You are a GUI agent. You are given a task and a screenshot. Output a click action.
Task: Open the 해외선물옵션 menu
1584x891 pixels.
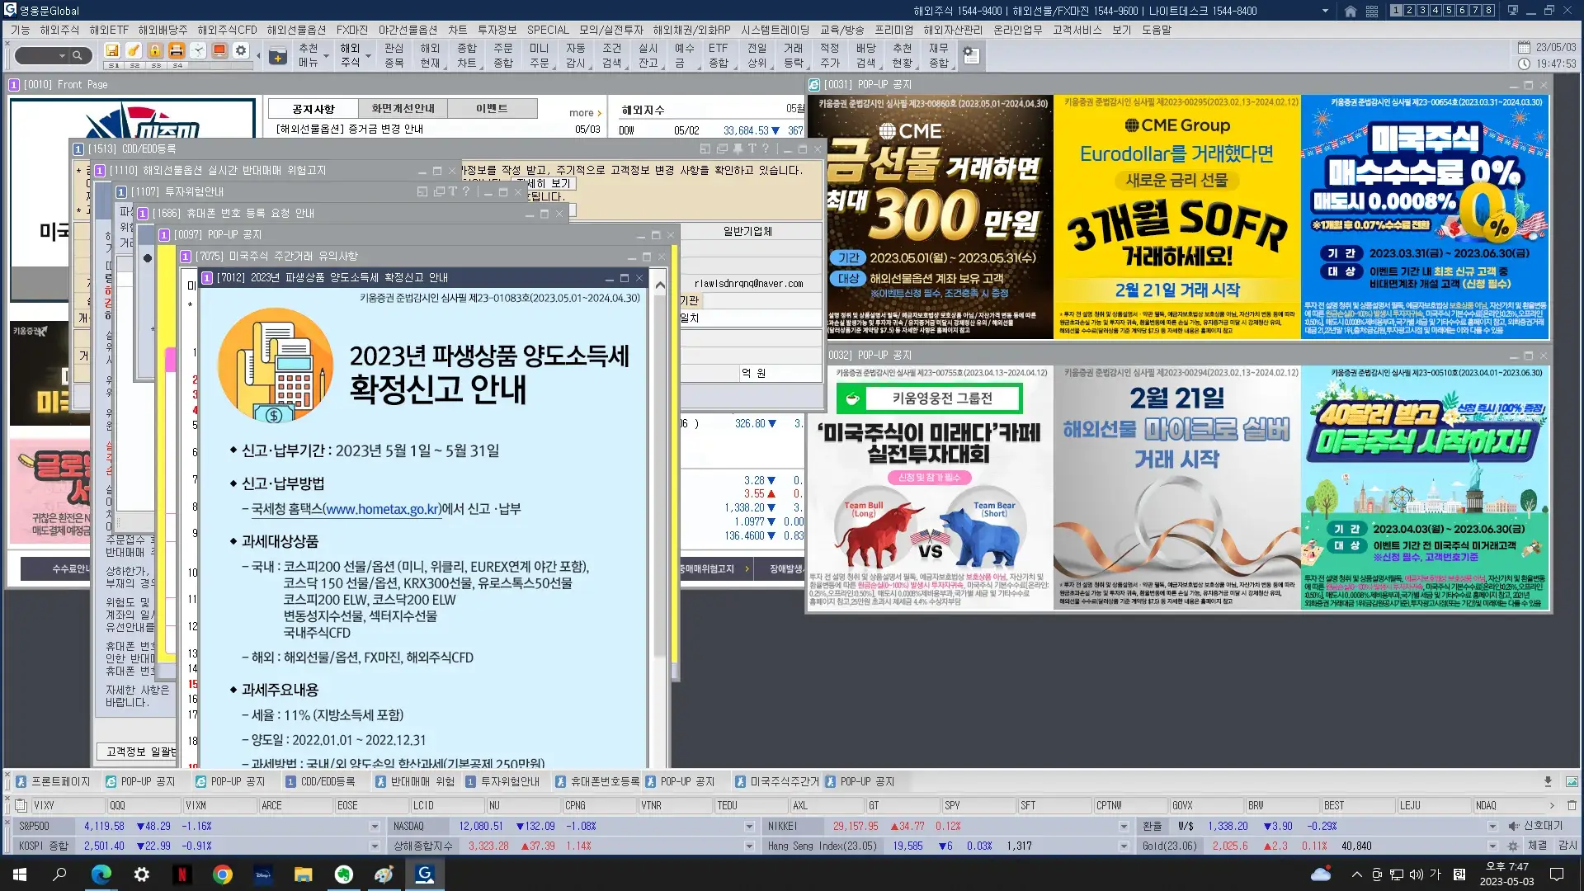click(296, 30)
